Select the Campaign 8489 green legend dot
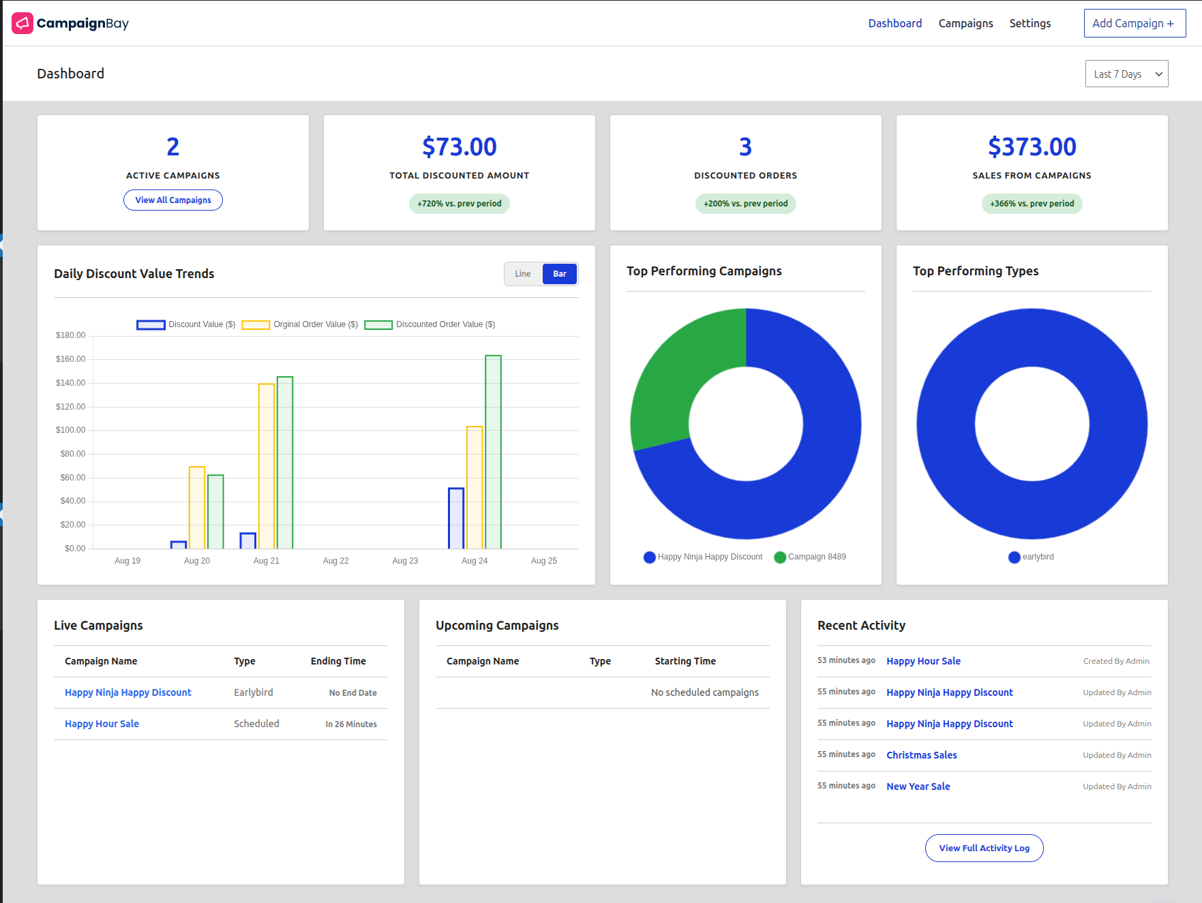 coord(779,557)
